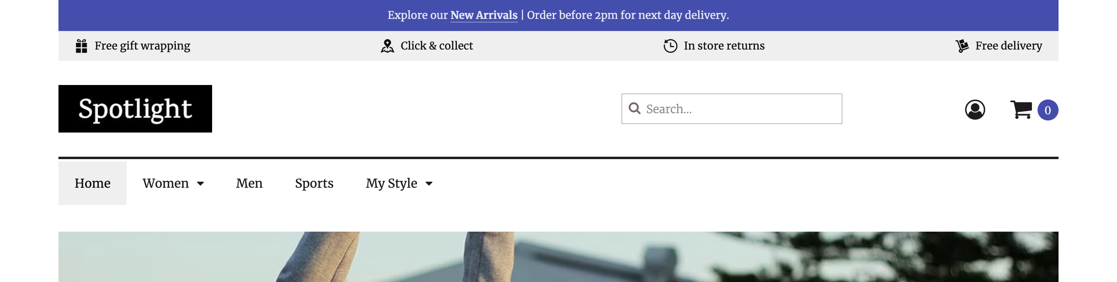Viewport: 1117px width, 282px height.
Task: Click the Click & collect map pin icon
Action: tap(387, 46)
